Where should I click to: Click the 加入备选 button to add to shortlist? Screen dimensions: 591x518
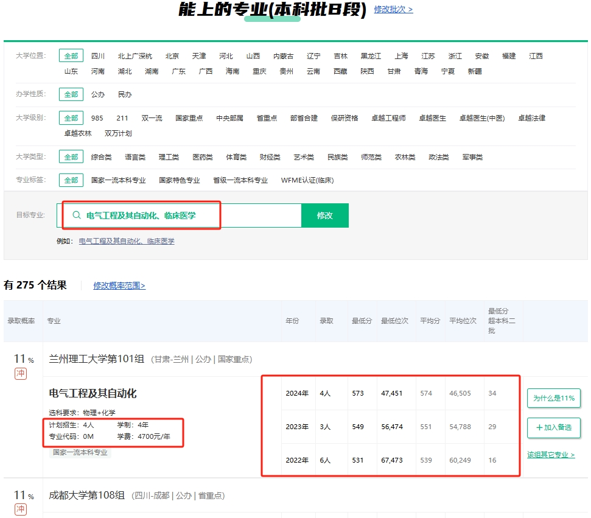(553, 427)
